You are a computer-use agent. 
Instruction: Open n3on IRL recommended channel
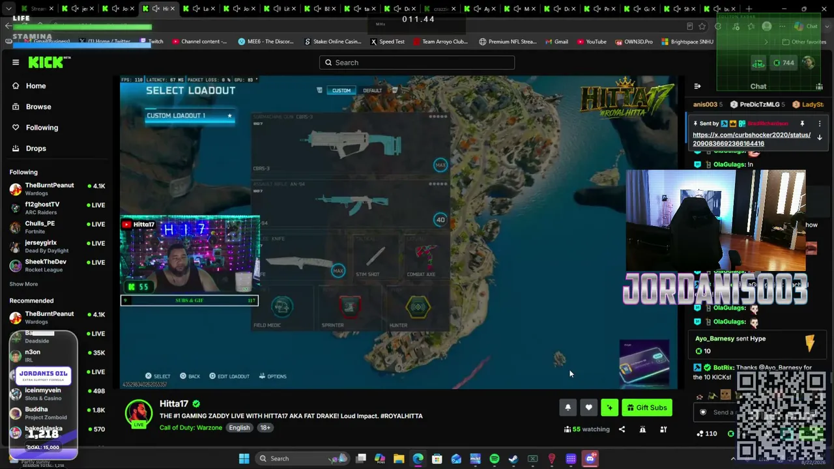tap(57, 355)
